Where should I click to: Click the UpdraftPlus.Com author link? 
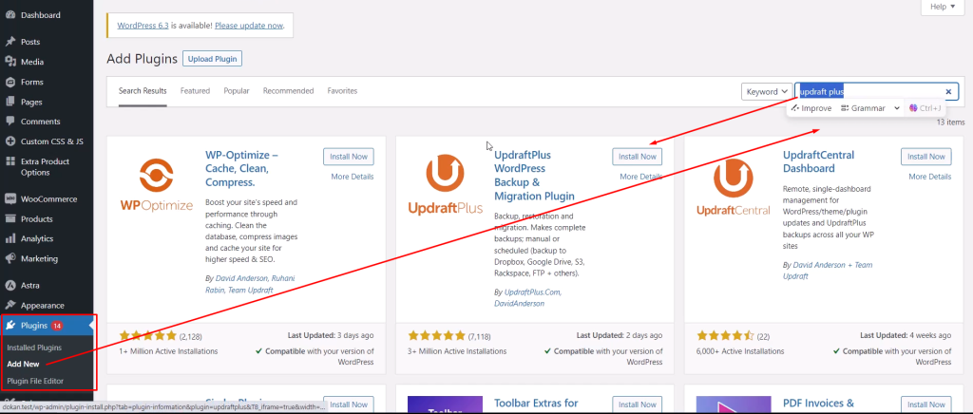pos(533,292)
